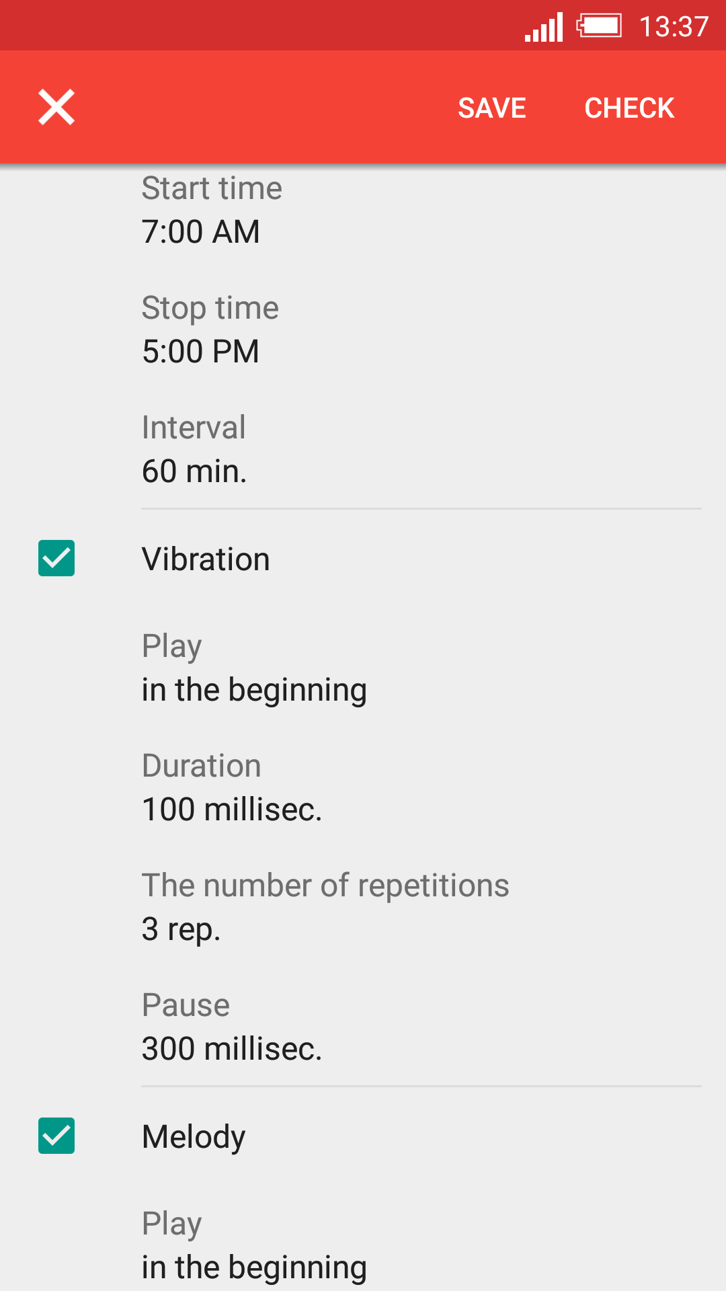Viewport: 726px width, 1291px height.
Task: Uncheck the Vibration checkbox
Action: (x=56, y=558)
